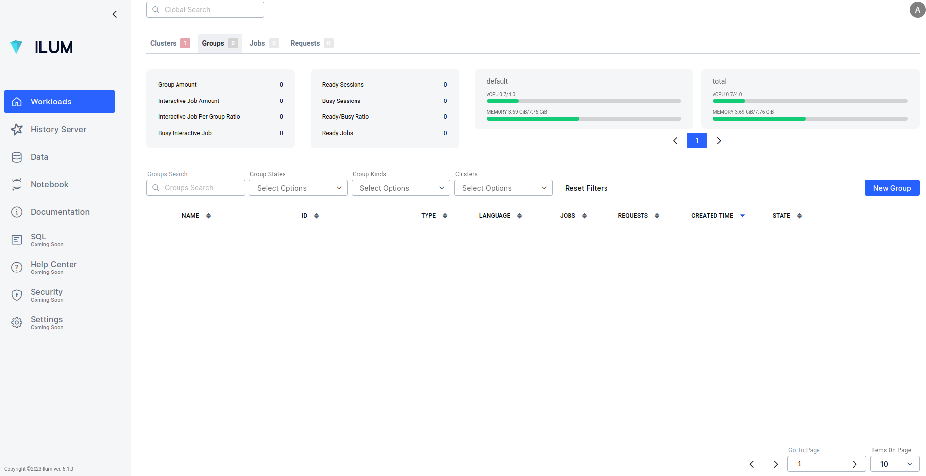The width and height of the screenshot is (926, 476).
Task: Click the Security shield icon
Action: click(x=17, y=295)
